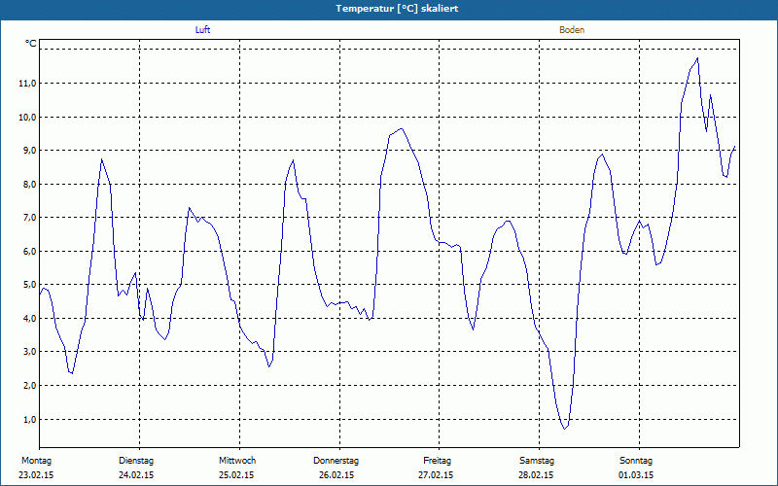Click the date 28.02.15
The width and height of the screenshot is (778, 486).
536,475
